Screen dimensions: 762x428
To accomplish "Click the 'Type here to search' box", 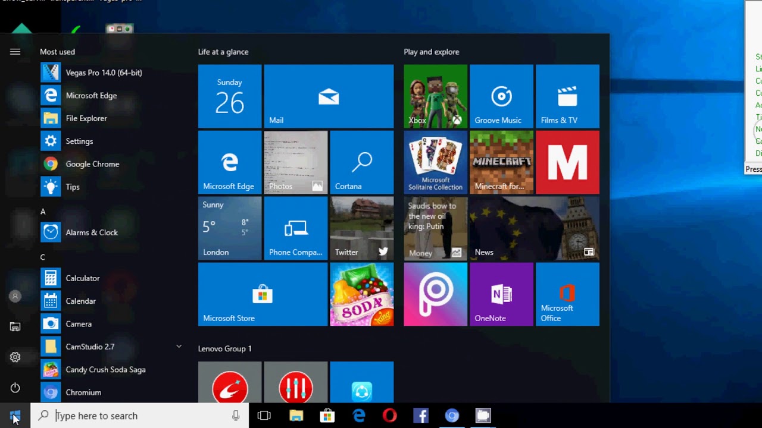I will pyautogui.click(x=140, y=416).
